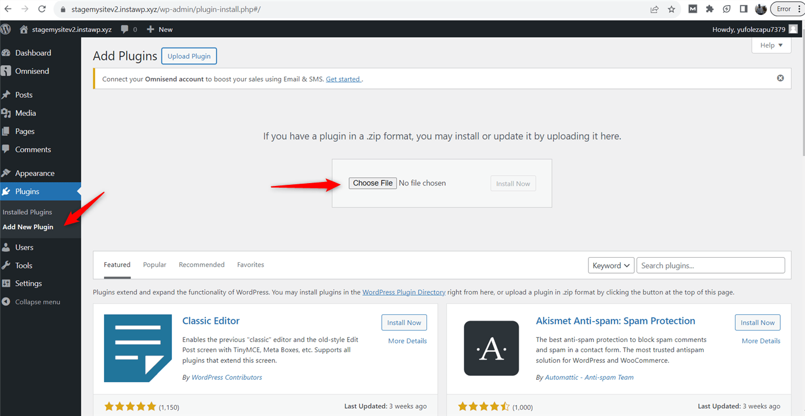The height and width of the screenshot is (416, 805).
Task: Expand the Help dropdown
Action: 771,45
